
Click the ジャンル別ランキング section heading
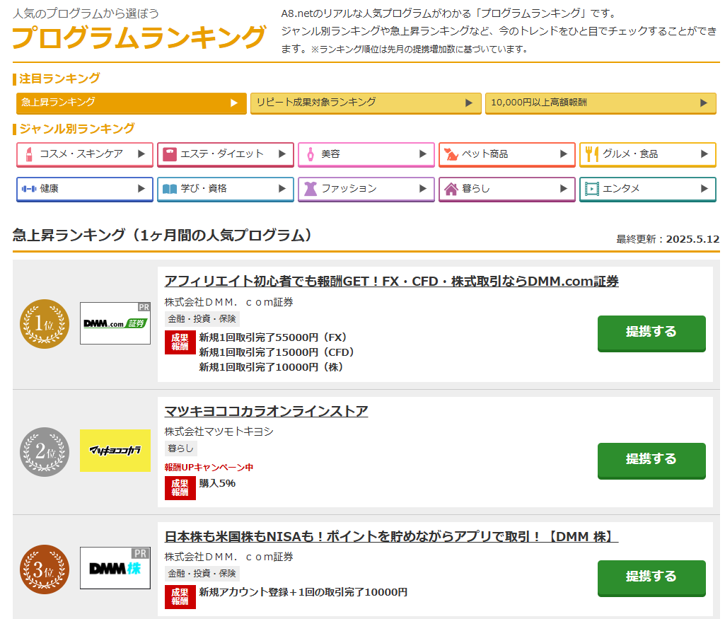[x=77, y=129]
